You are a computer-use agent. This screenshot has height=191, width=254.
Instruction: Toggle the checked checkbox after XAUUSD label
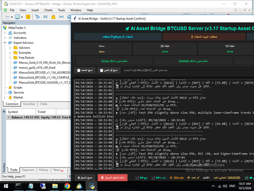click(x=246, y=178)
